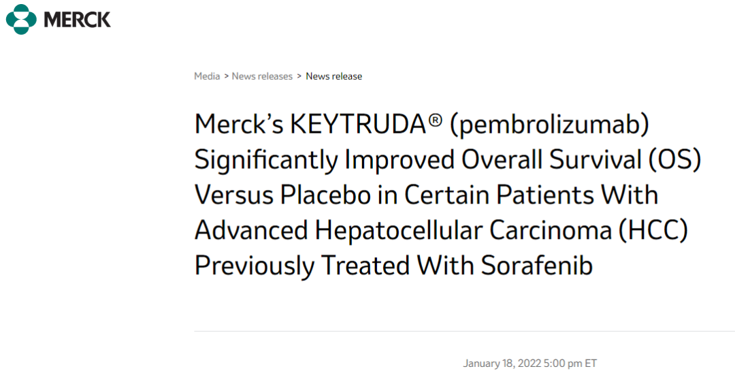
Task: Click the chevron after News releases
Action: coord(299,76)
